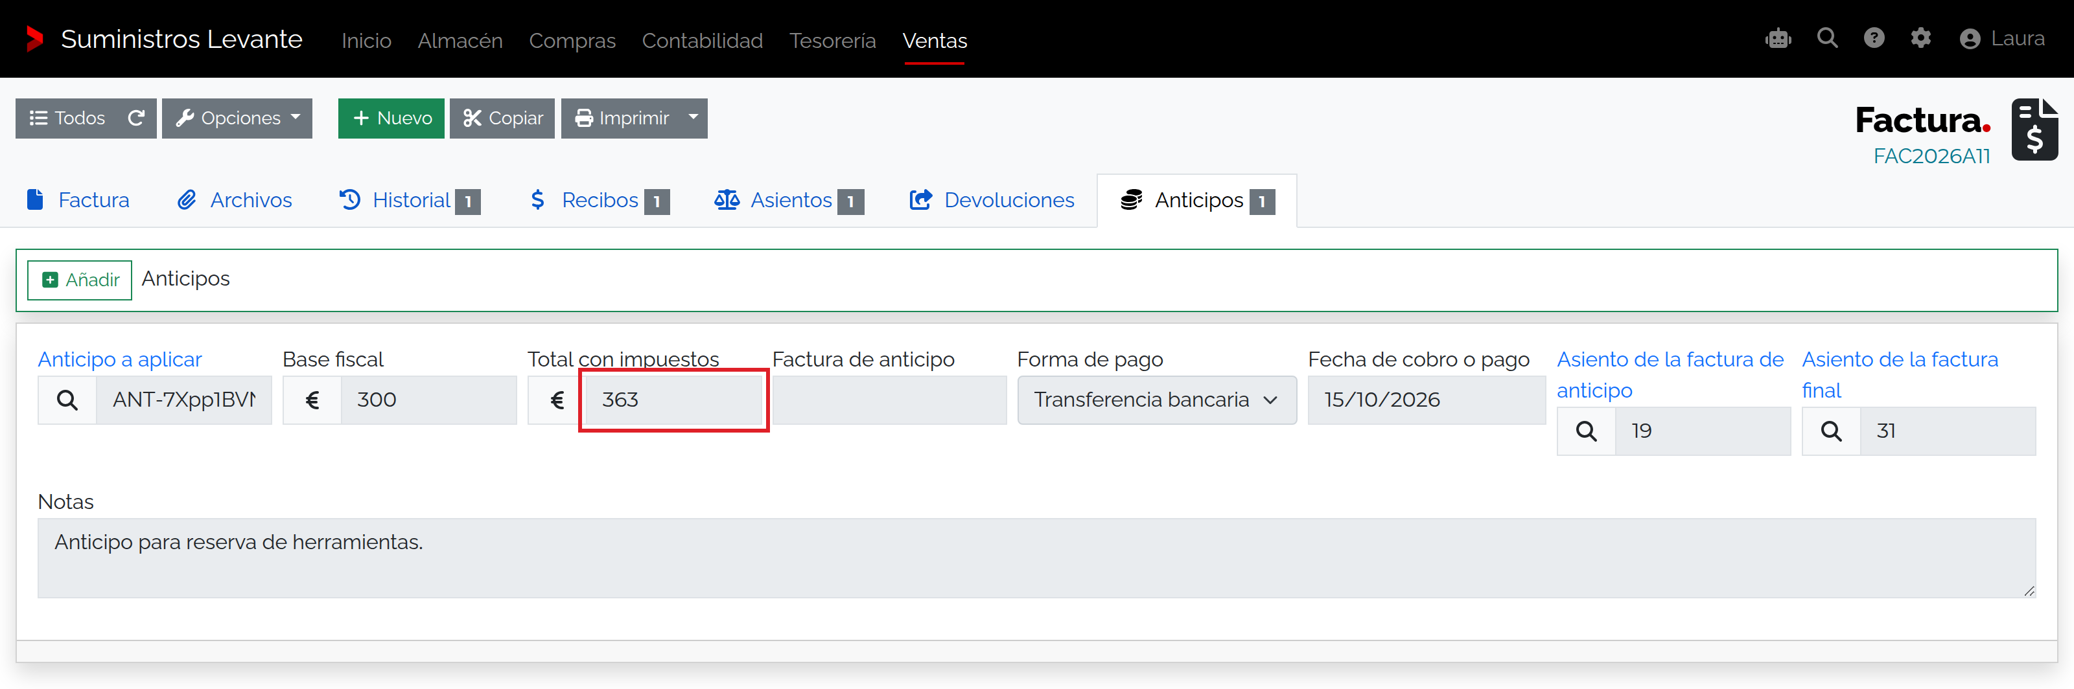
Task: Click the ANT-7Xpp1BVN anticipo field
Action: (x=183, y=400)
